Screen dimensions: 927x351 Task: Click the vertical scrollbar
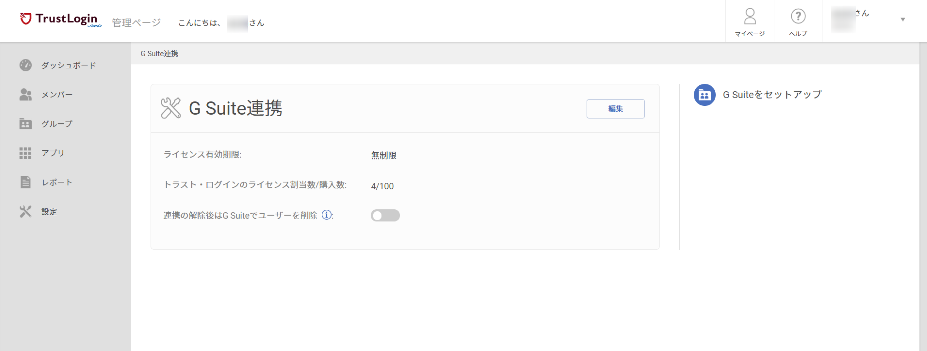click(x=923, y=197)
